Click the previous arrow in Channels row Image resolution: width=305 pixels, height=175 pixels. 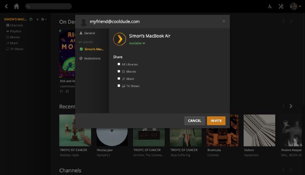[283, 170]
